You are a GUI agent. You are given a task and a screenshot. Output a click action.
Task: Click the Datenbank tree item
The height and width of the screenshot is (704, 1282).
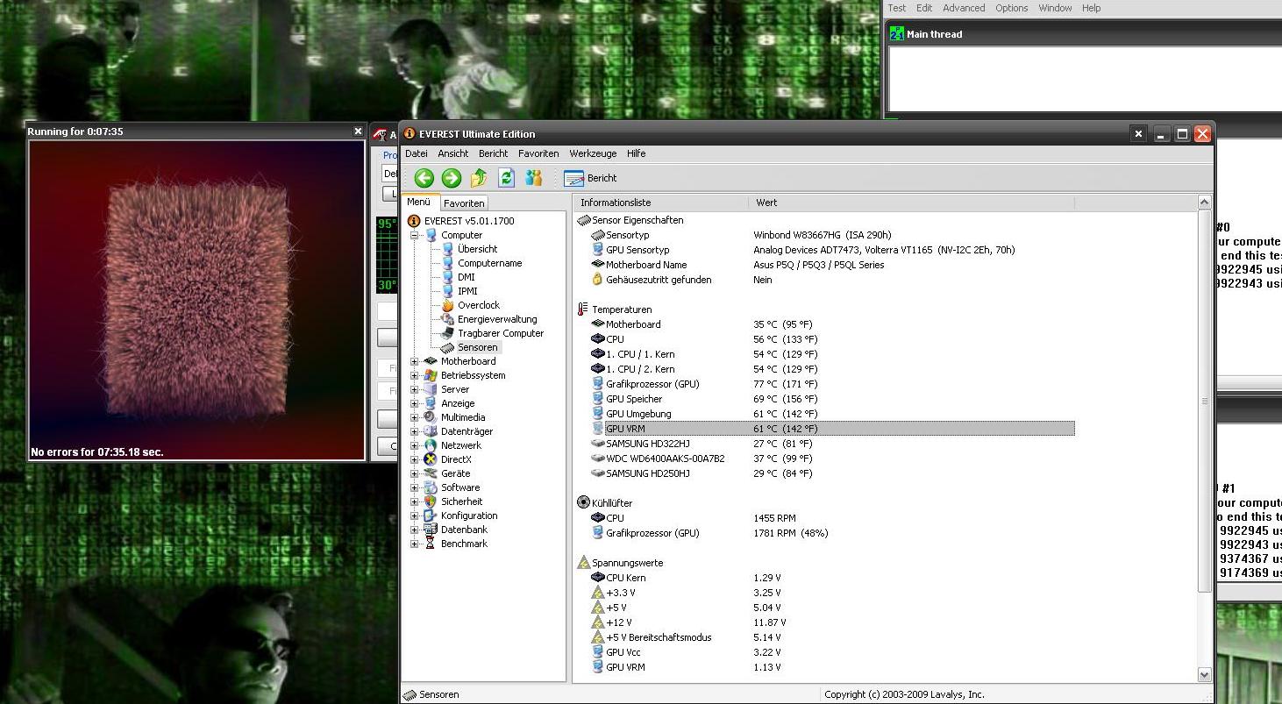(x=464, y=530)
